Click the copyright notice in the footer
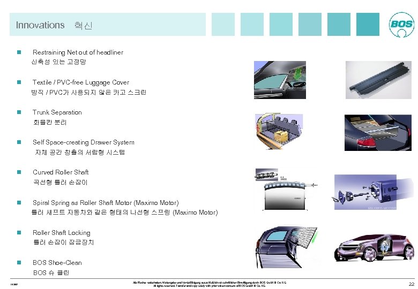This screenshot has width=418, height=289. click(209, 284)
